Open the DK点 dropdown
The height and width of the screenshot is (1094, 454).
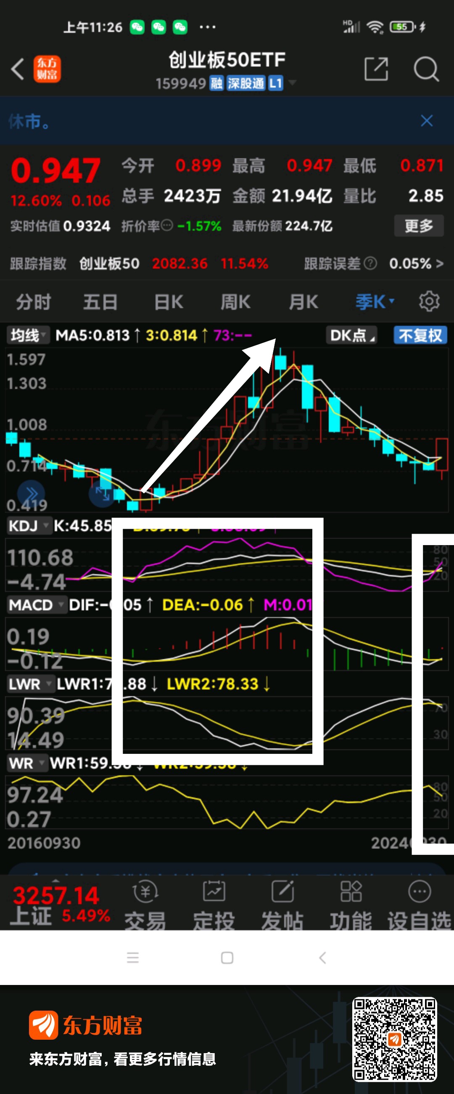click(352, 335)
